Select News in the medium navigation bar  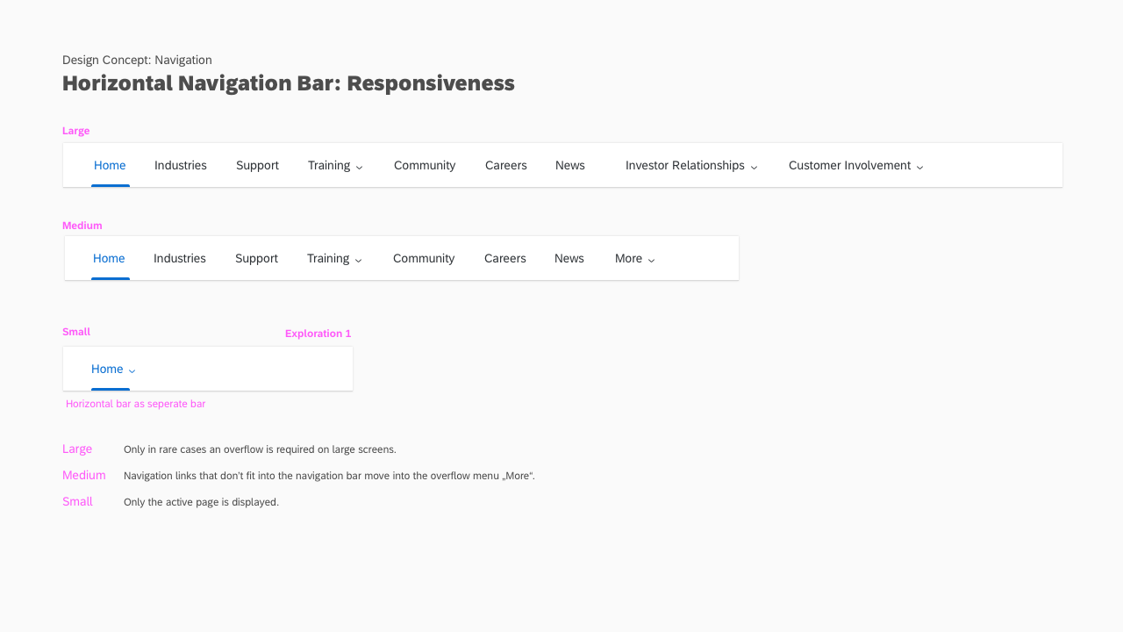[x=569, y=258]
